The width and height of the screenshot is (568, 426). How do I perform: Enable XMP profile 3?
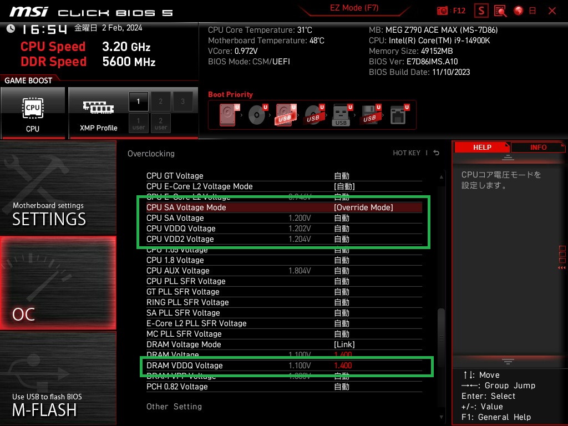pos(182,102)
